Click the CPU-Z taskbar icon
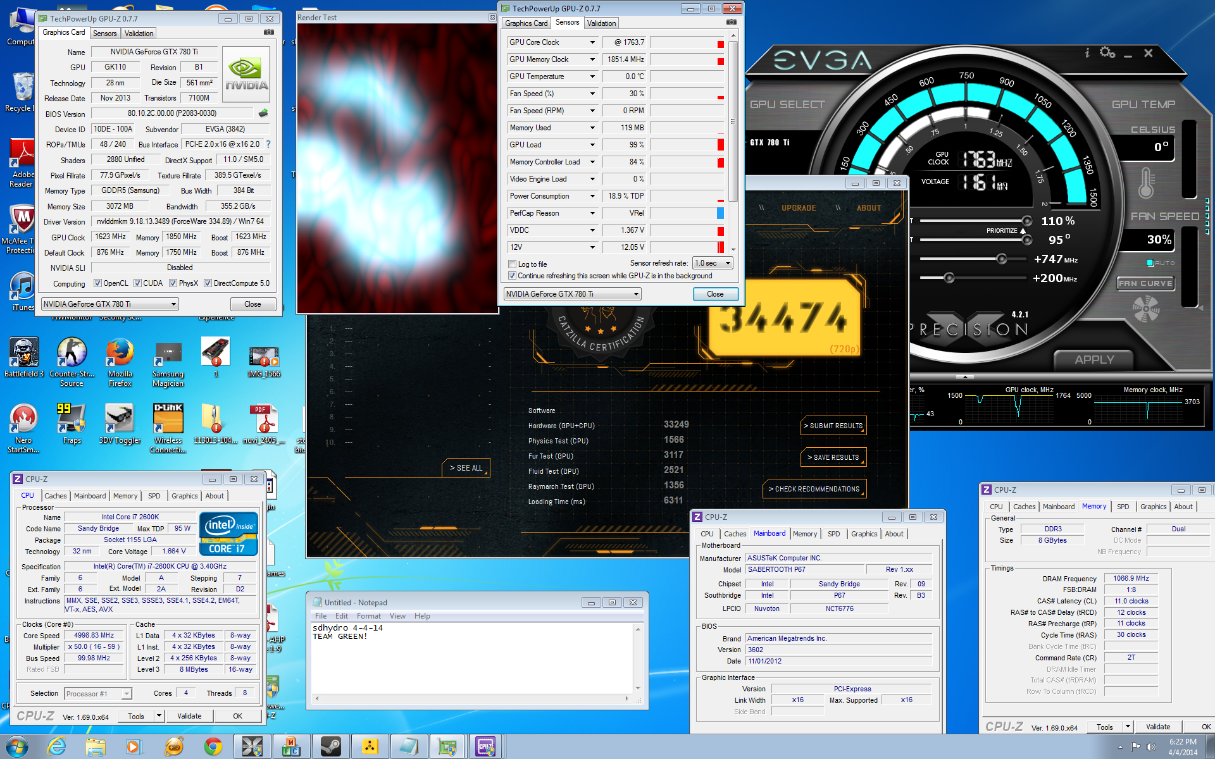Screen dimensions: 1215x759 coord(486,746)
